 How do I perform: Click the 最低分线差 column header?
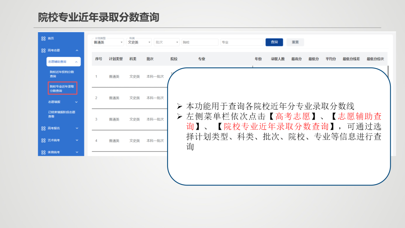point(351,59)
